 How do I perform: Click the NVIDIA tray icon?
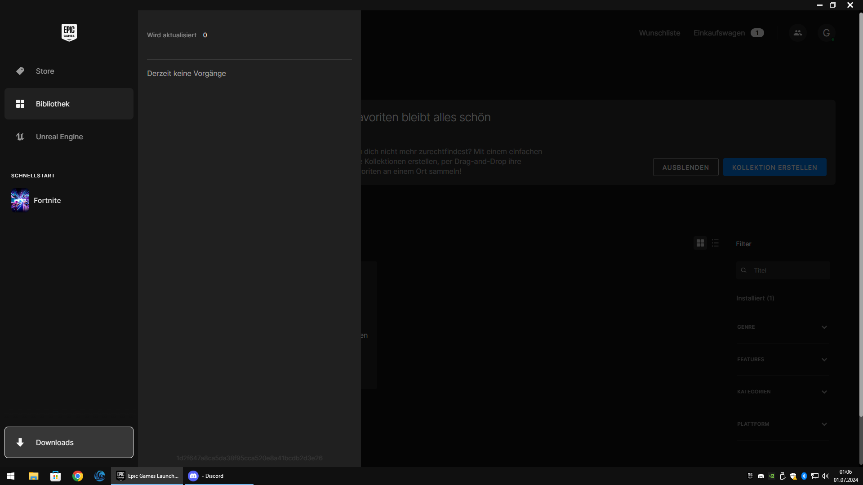(772, 476)
